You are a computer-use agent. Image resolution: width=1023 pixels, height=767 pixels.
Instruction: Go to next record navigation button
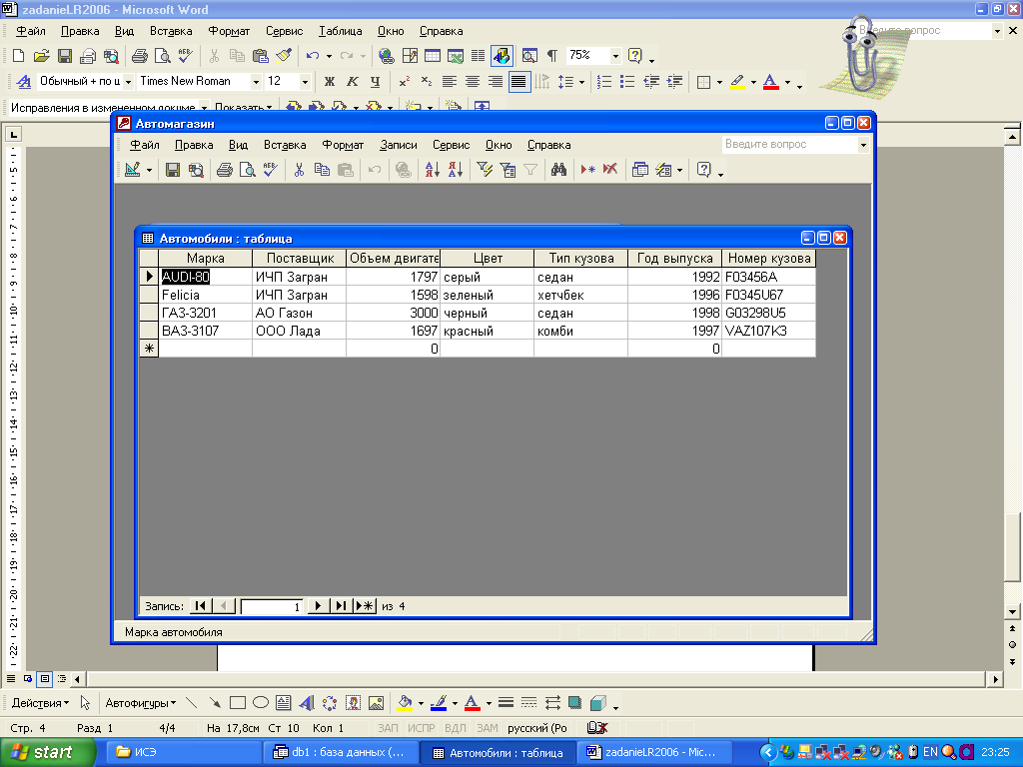coord(318,606)
